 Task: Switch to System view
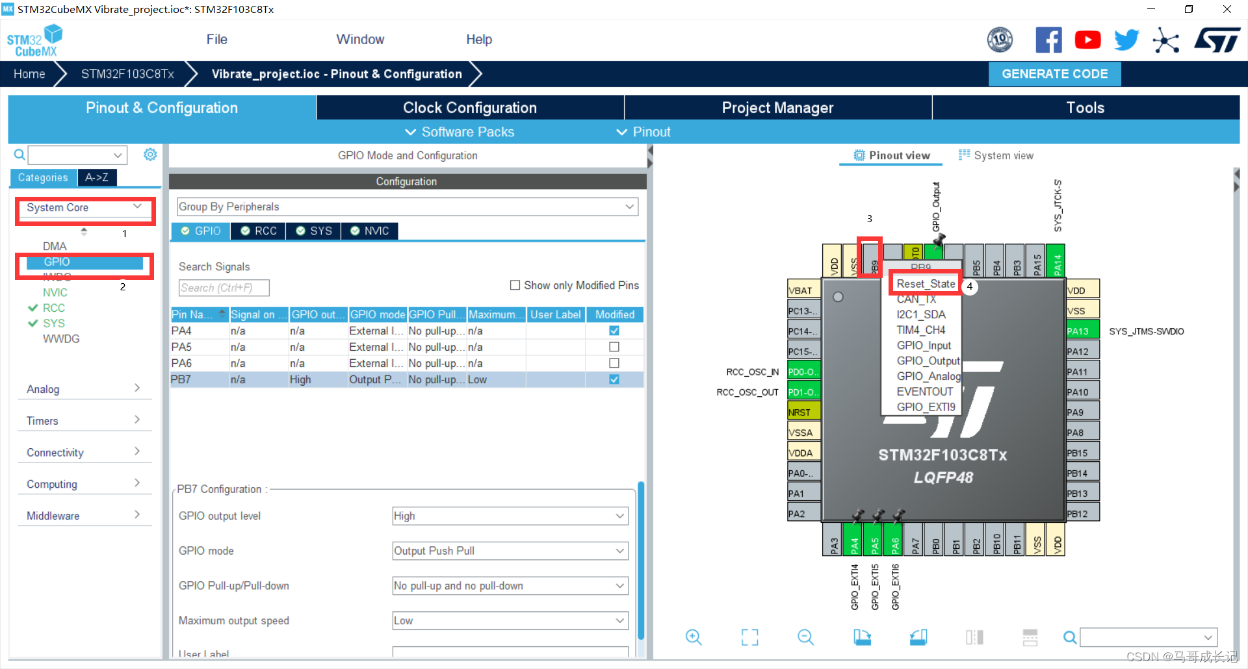(996, 155)
